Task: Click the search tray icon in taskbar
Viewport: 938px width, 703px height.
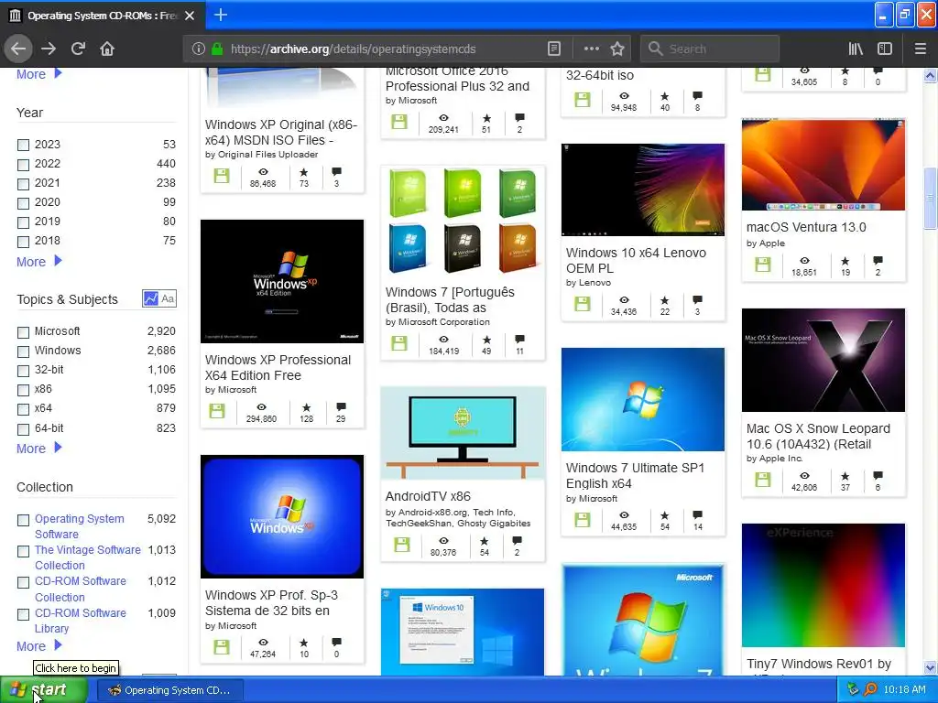Action: point(870,689)
